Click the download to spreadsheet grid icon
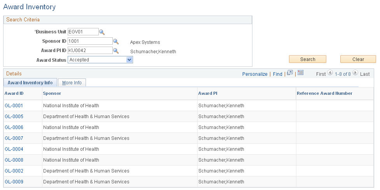This screenshot has height=190, width=380. pyautogui.click(x=300, y=73)
